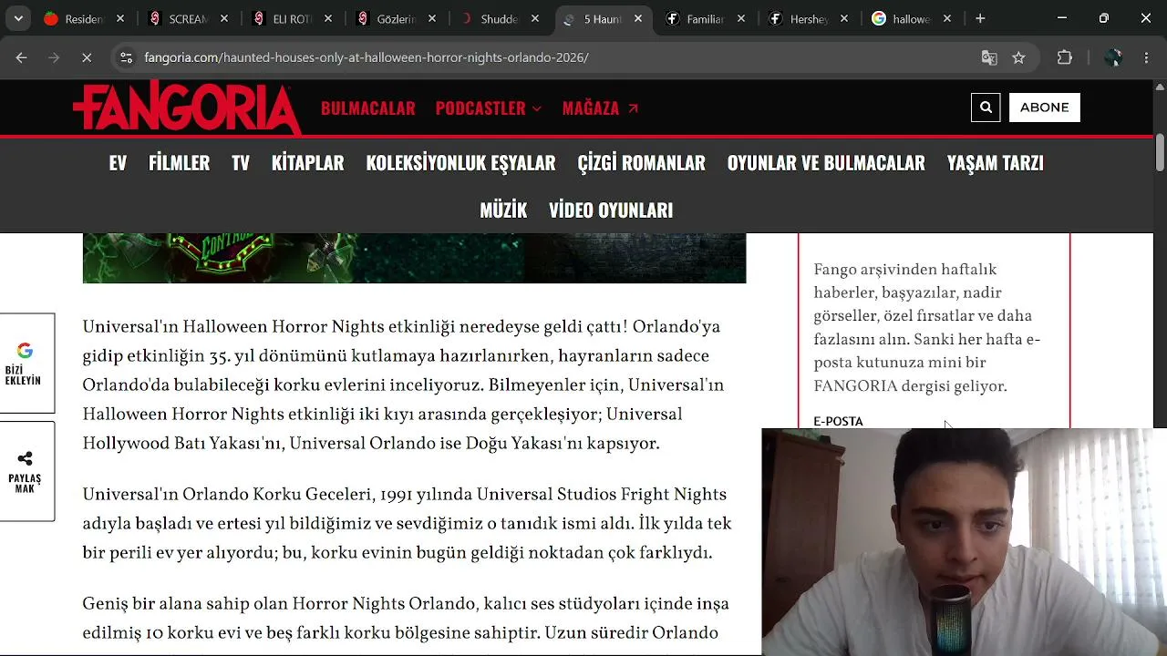
Task: Close the Familiar tab
Action: [x=741, y=18]
